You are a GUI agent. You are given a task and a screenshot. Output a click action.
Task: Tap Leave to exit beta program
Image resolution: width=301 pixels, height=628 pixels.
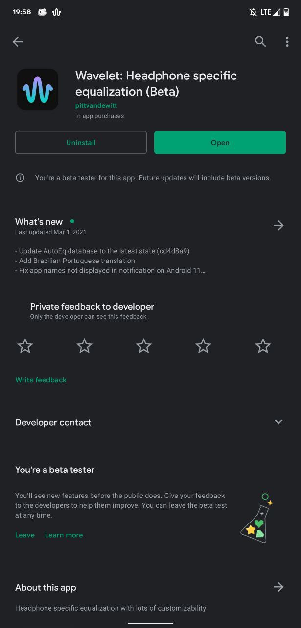25,535
